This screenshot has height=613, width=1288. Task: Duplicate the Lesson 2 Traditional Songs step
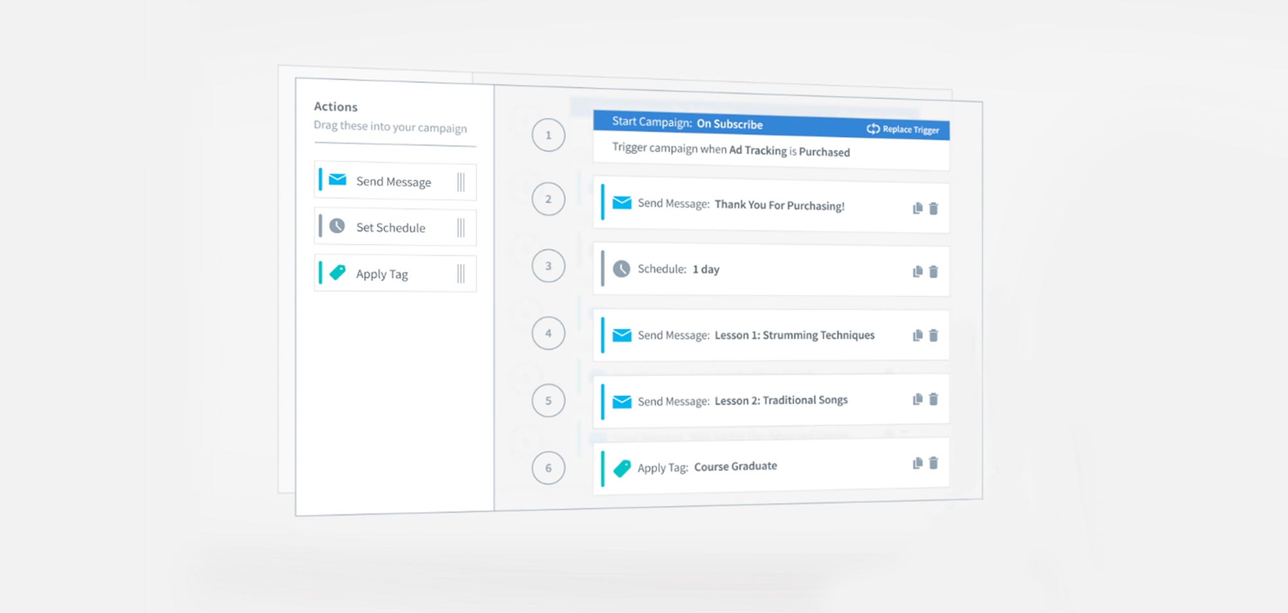tap(918, 399)
